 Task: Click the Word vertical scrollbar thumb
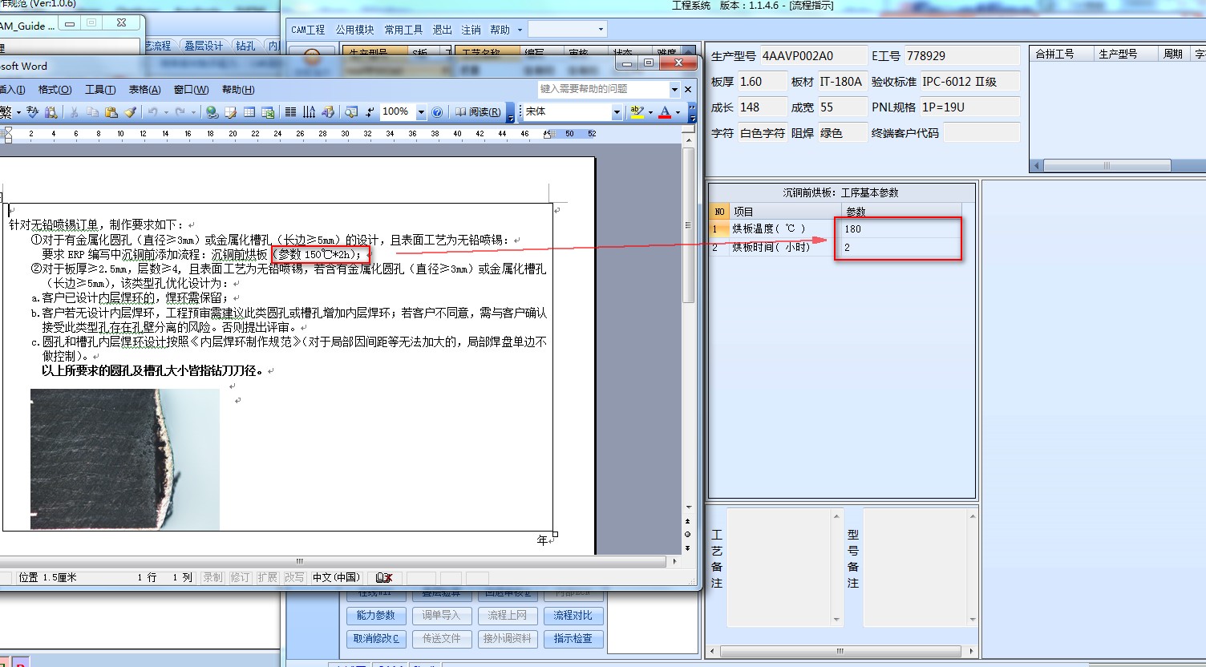pyautogui.click(x=688, y=225)
